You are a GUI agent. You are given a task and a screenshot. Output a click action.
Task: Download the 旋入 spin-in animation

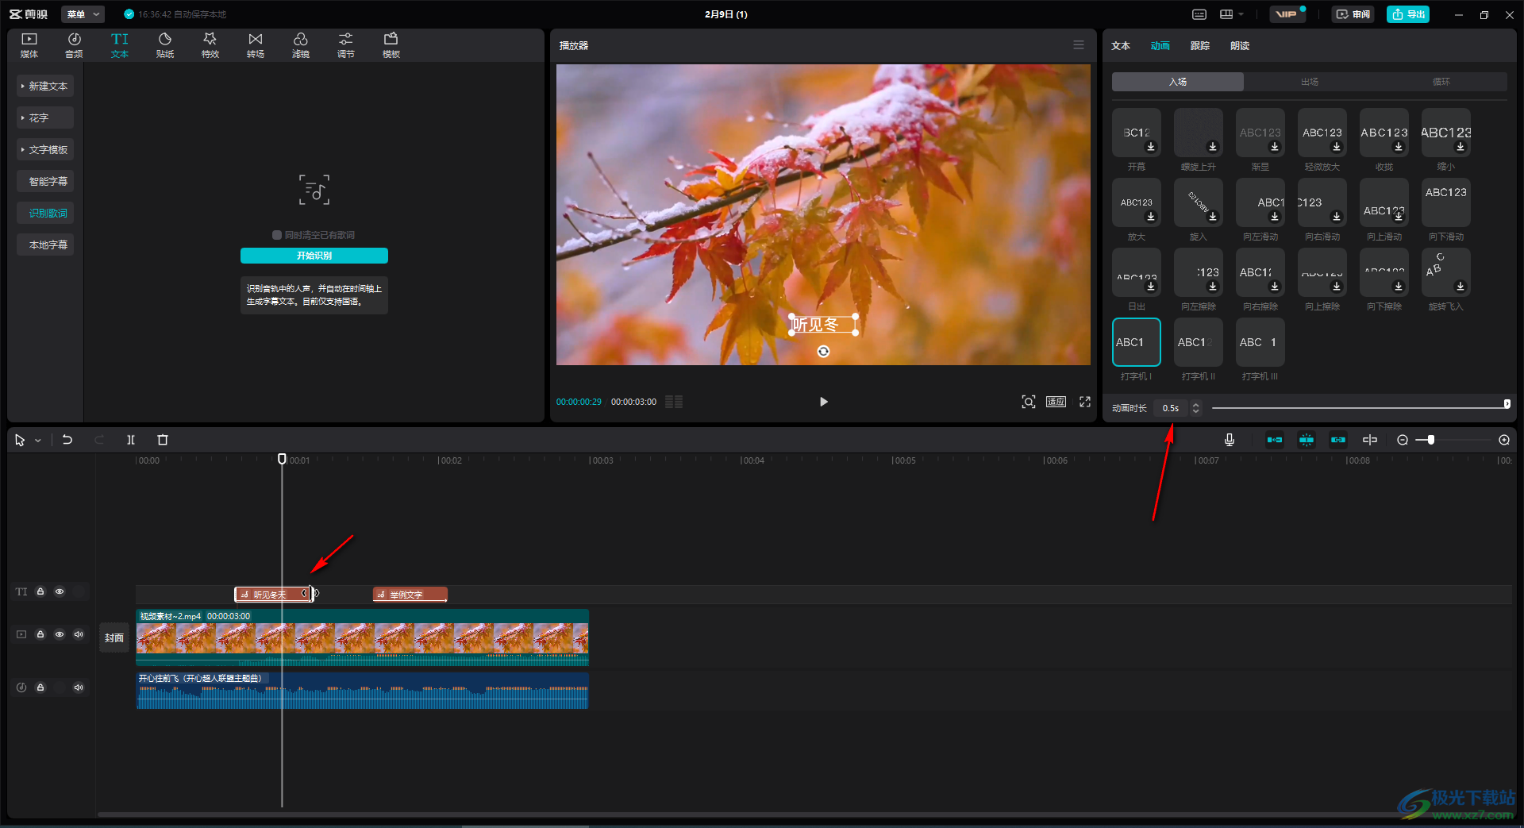point(1213,217)
